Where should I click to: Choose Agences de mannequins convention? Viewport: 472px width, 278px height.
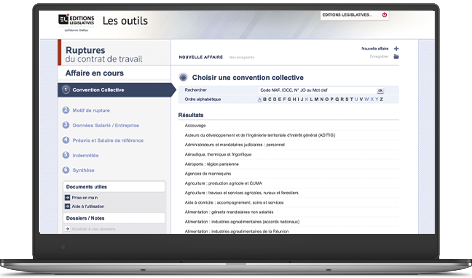click(208, 174)
